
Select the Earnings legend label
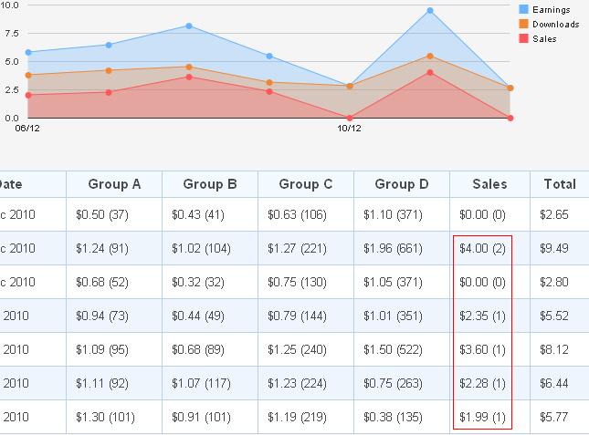(551, 11)
